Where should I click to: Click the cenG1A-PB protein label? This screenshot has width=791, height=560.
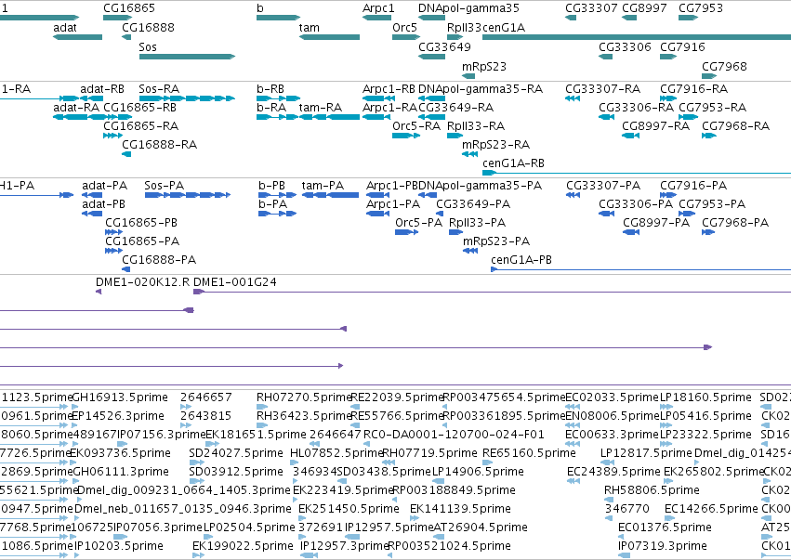pyautogui.click(x=521, y=260)
